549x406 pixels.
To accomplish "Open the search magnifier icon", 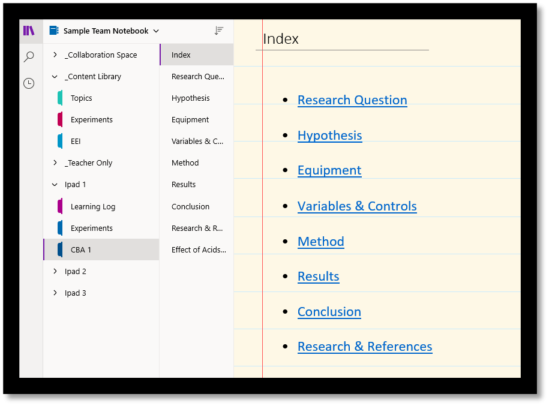I will coord(29,57).
